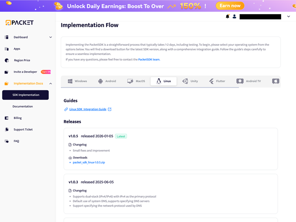The height and width of the screenshot is (222, 296).
Task: Expand the Dashboard menu chevron
Action: tap(51, 37)
